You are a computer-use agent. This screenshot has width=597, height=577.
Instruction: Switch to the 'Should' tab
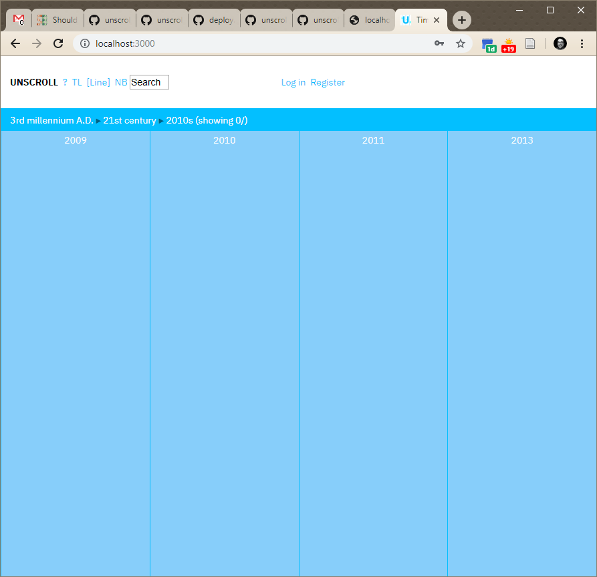tap(57, 20)
